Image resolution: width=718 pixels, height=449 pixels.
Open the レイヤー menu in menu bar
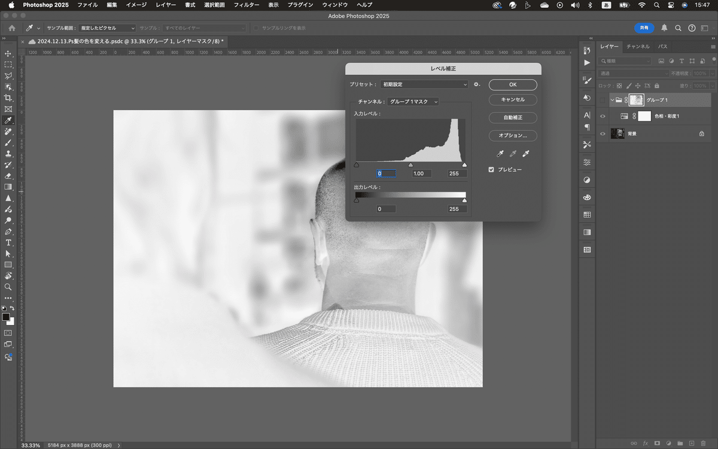pos(166,5)
